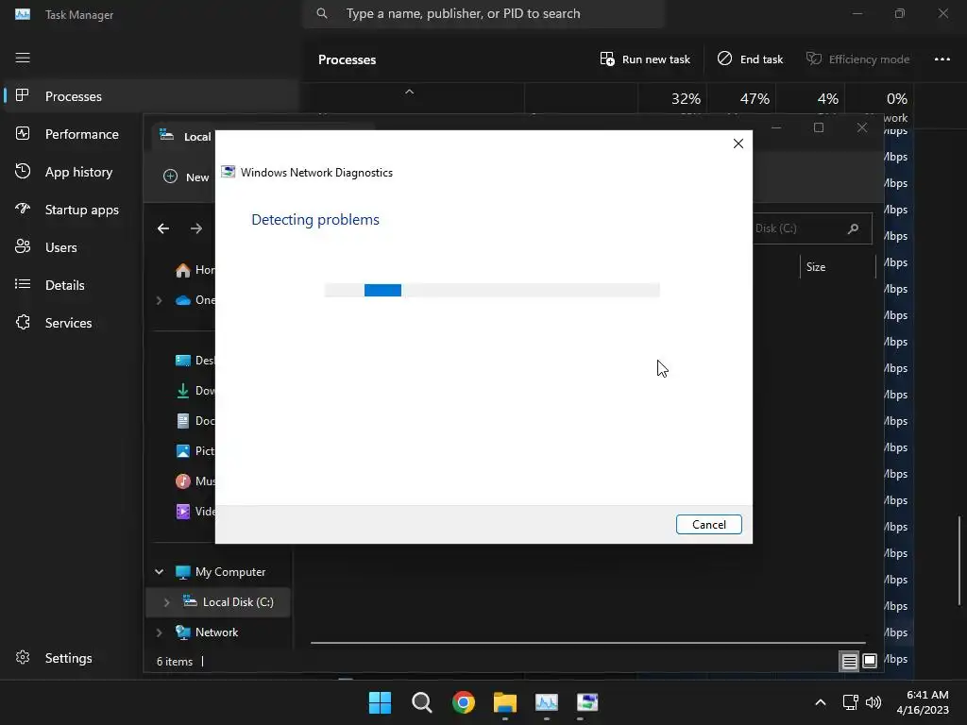Image resolution: width=967 pixels, height=725 pixels.
Task: Click the 4% disk column header
Action: click(827, 98)
